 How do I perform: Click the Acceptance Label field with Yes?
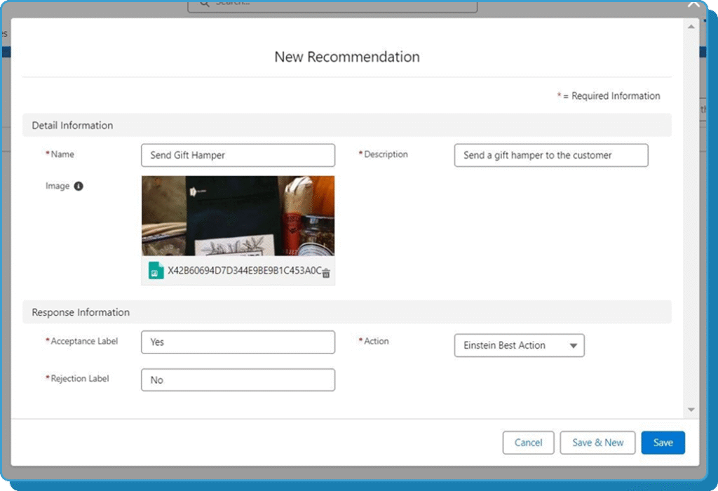[238, 342]
